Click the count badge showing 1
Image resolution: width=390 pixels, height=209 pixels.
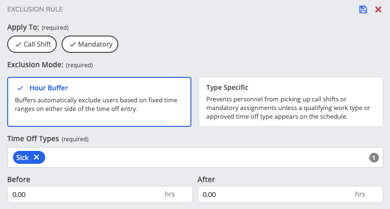[374, 158]
